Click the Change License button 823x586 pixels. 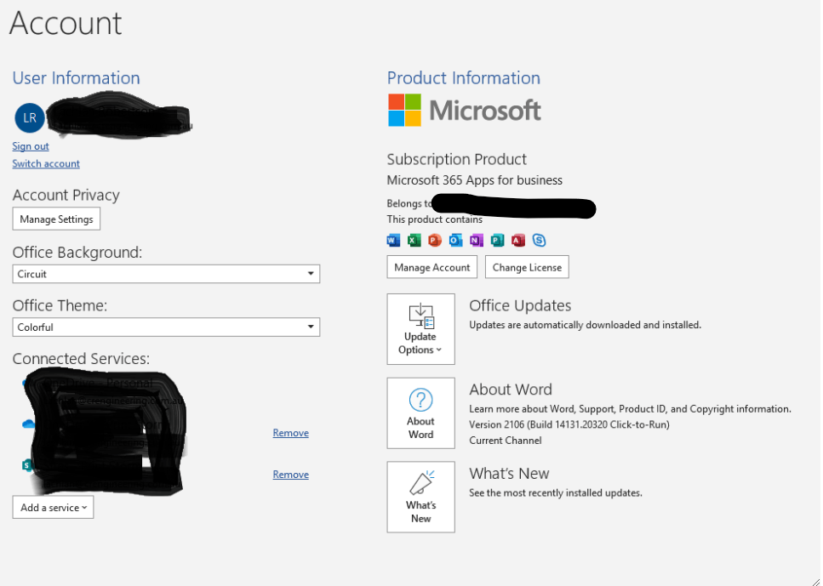click(x=527, y=267)
